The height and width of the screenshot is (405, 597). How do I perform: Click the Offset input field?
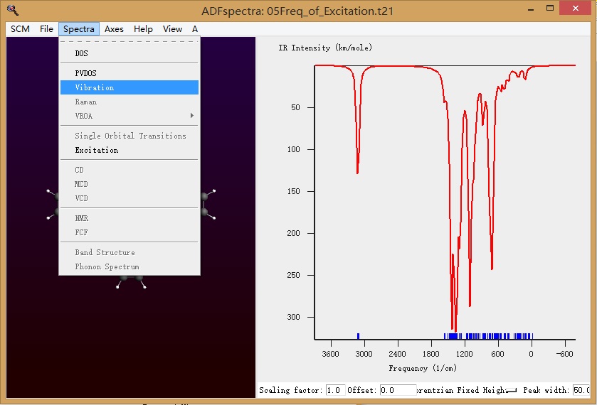[x=398, y=390]
